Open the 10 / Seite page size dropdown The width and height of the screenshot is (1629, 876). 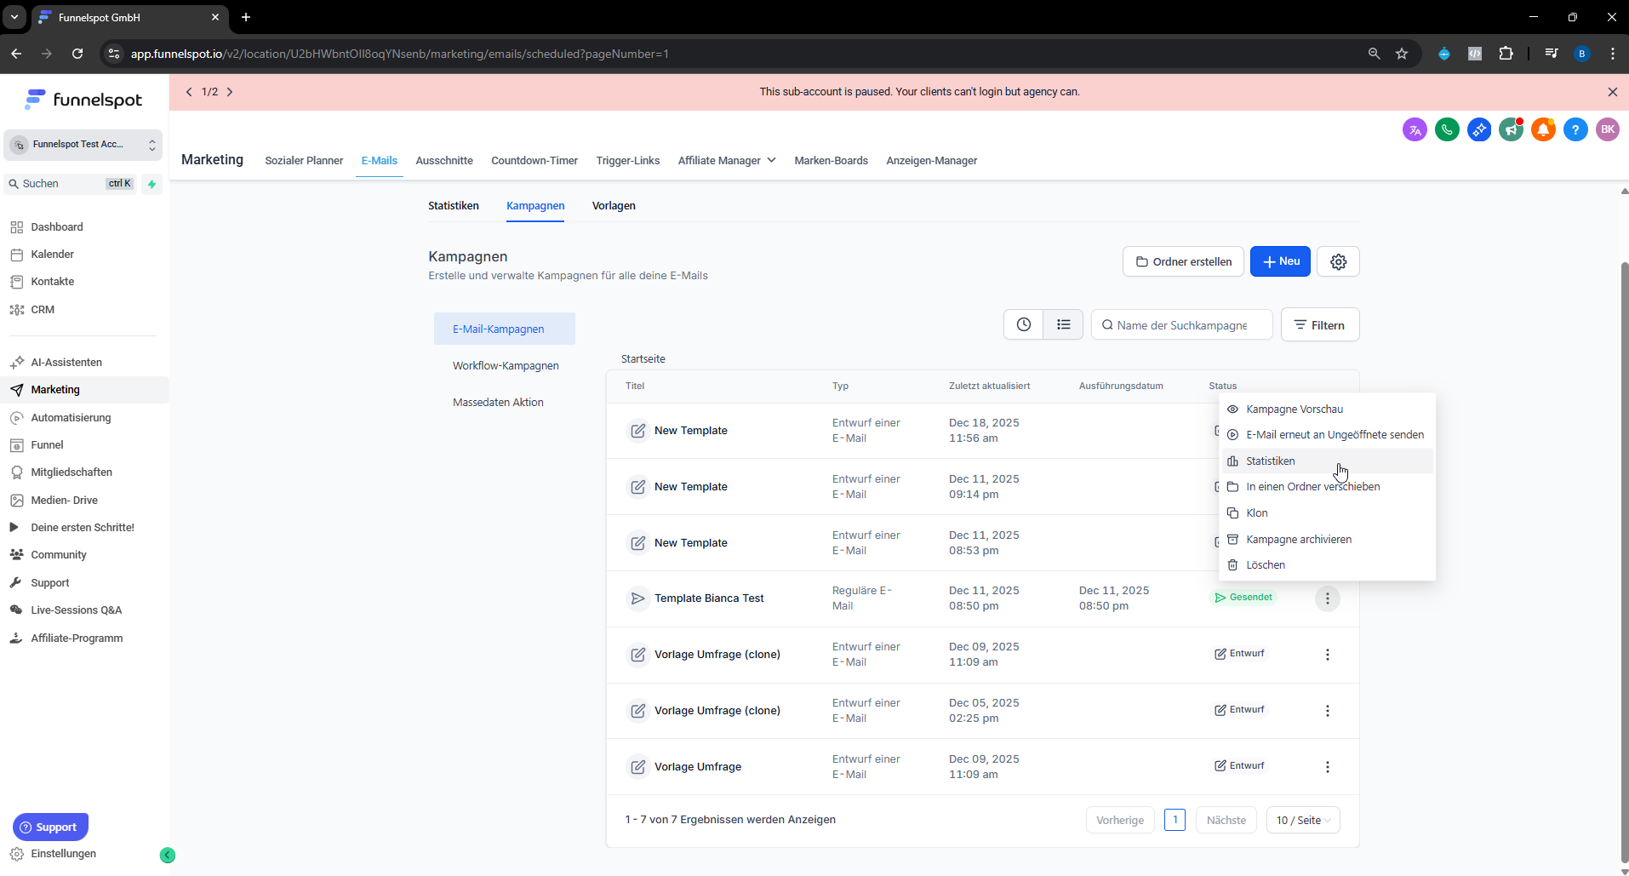pos(1303,820)
